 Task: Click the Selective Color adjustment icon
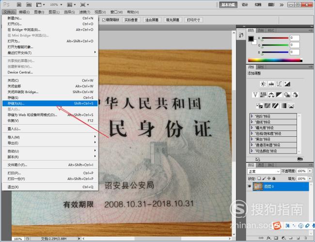[291, 106]
